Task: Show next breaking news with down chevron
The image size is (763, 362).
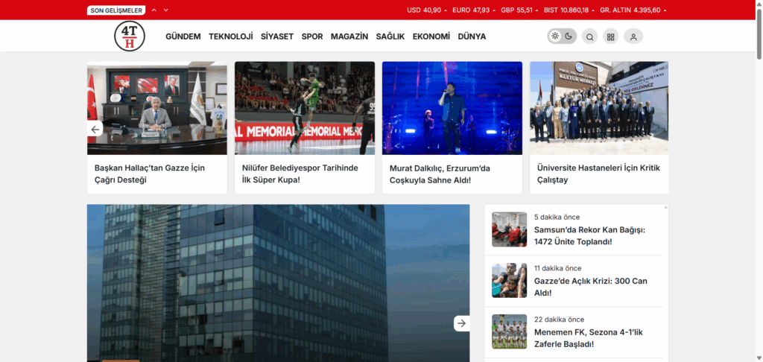Action: coord(166,10)
